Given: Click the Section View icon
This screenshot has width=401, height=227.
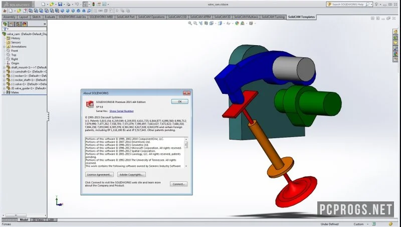Looking at the screenshot, I should tap(206, 23).
